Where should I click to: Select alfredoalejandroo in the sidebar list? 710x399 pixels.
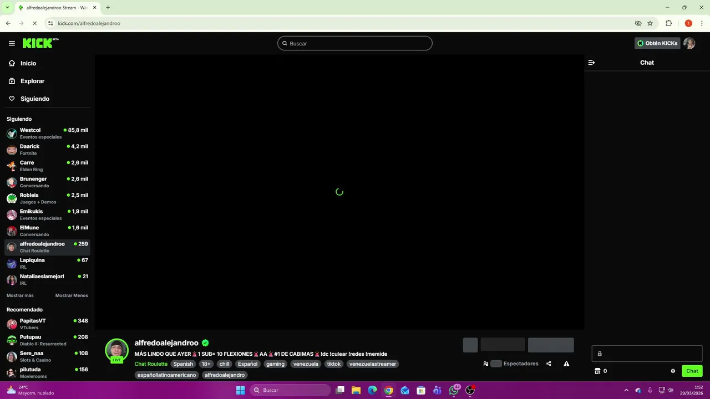(47, 247)
